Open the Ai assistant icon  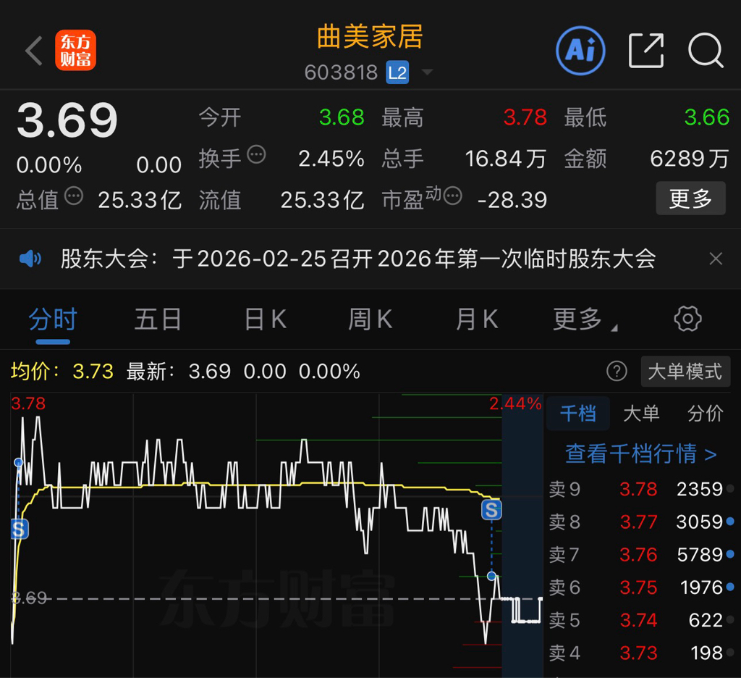(x=580, y=50)
